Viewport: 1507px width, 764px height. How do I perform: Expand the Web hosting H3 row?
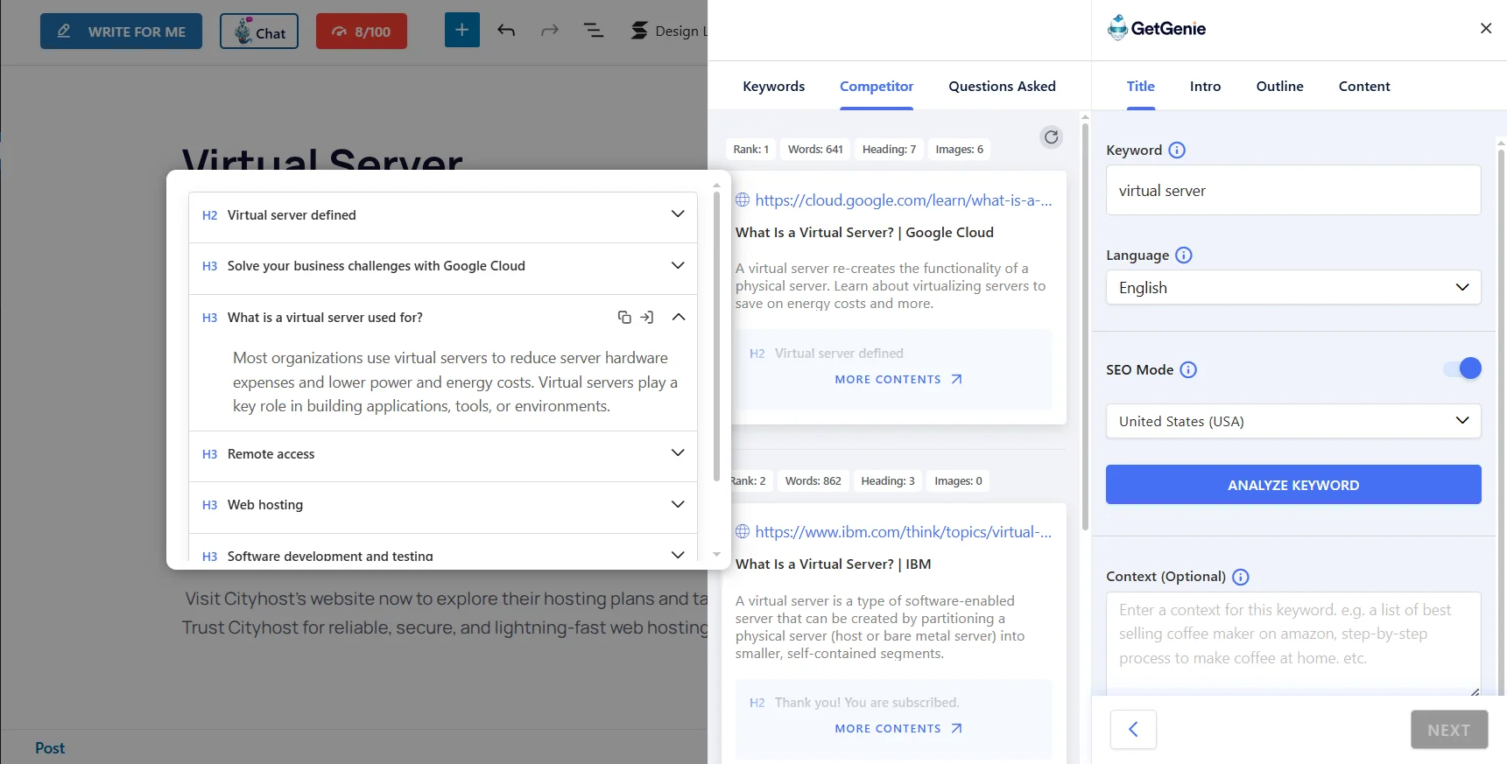443,505
